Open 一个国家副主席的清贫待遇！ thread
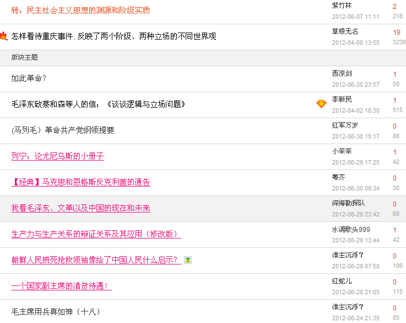 [61, 286]
